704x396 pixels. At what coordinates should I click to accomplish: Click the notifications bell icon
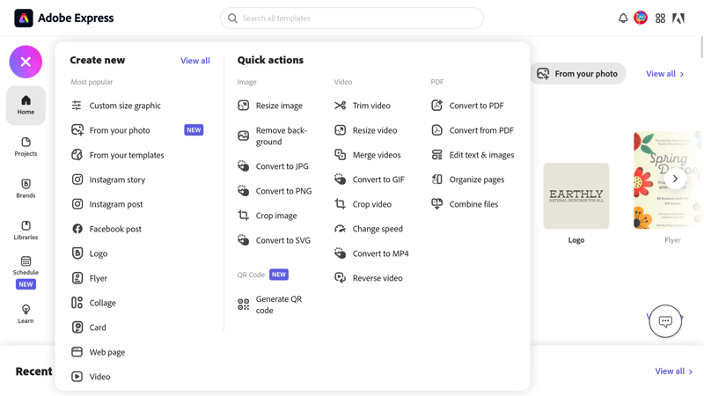point(623,18)
